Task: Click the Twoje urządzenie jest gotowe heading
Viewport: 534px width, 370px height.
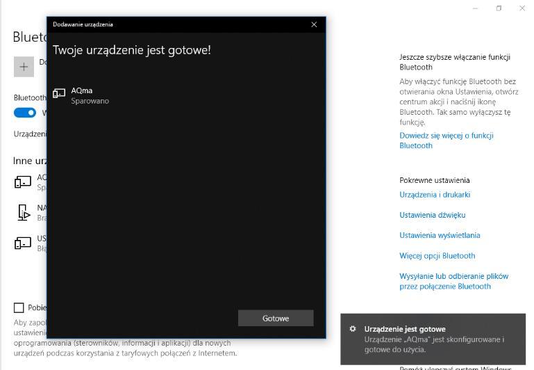Action: coord(132,50)
